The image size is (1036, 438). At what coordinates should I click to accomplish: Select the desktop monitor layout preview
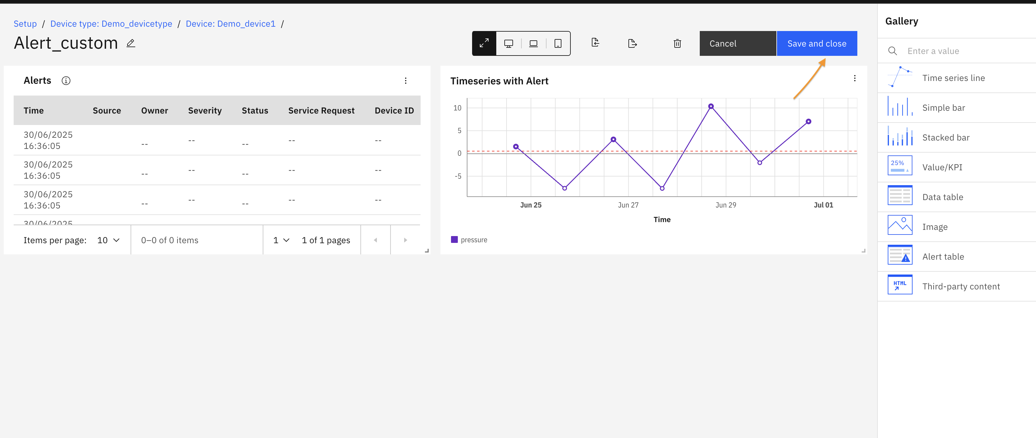[509, 43]
